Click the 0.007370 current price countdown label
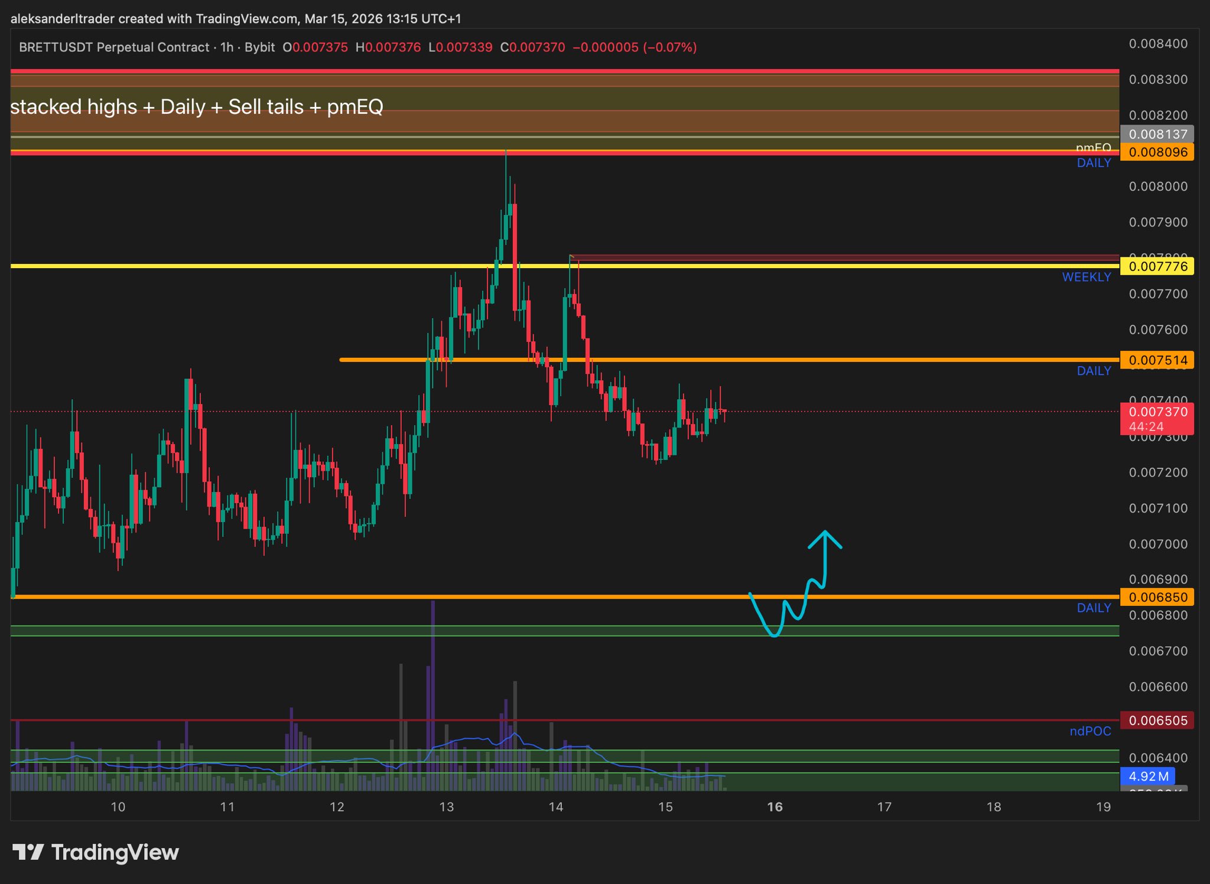Image resolution: width=1210 pixels, height=884 pixels. 1156,419
